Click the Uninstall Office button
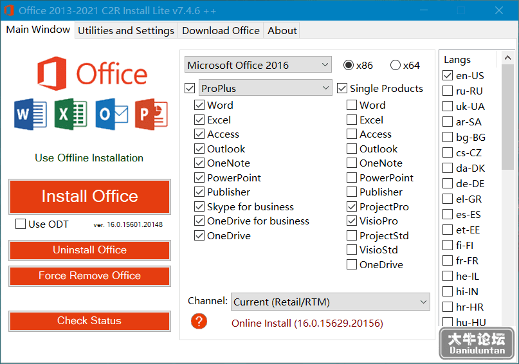This screenshot has height=364, width=519. [x=89, y=250]
